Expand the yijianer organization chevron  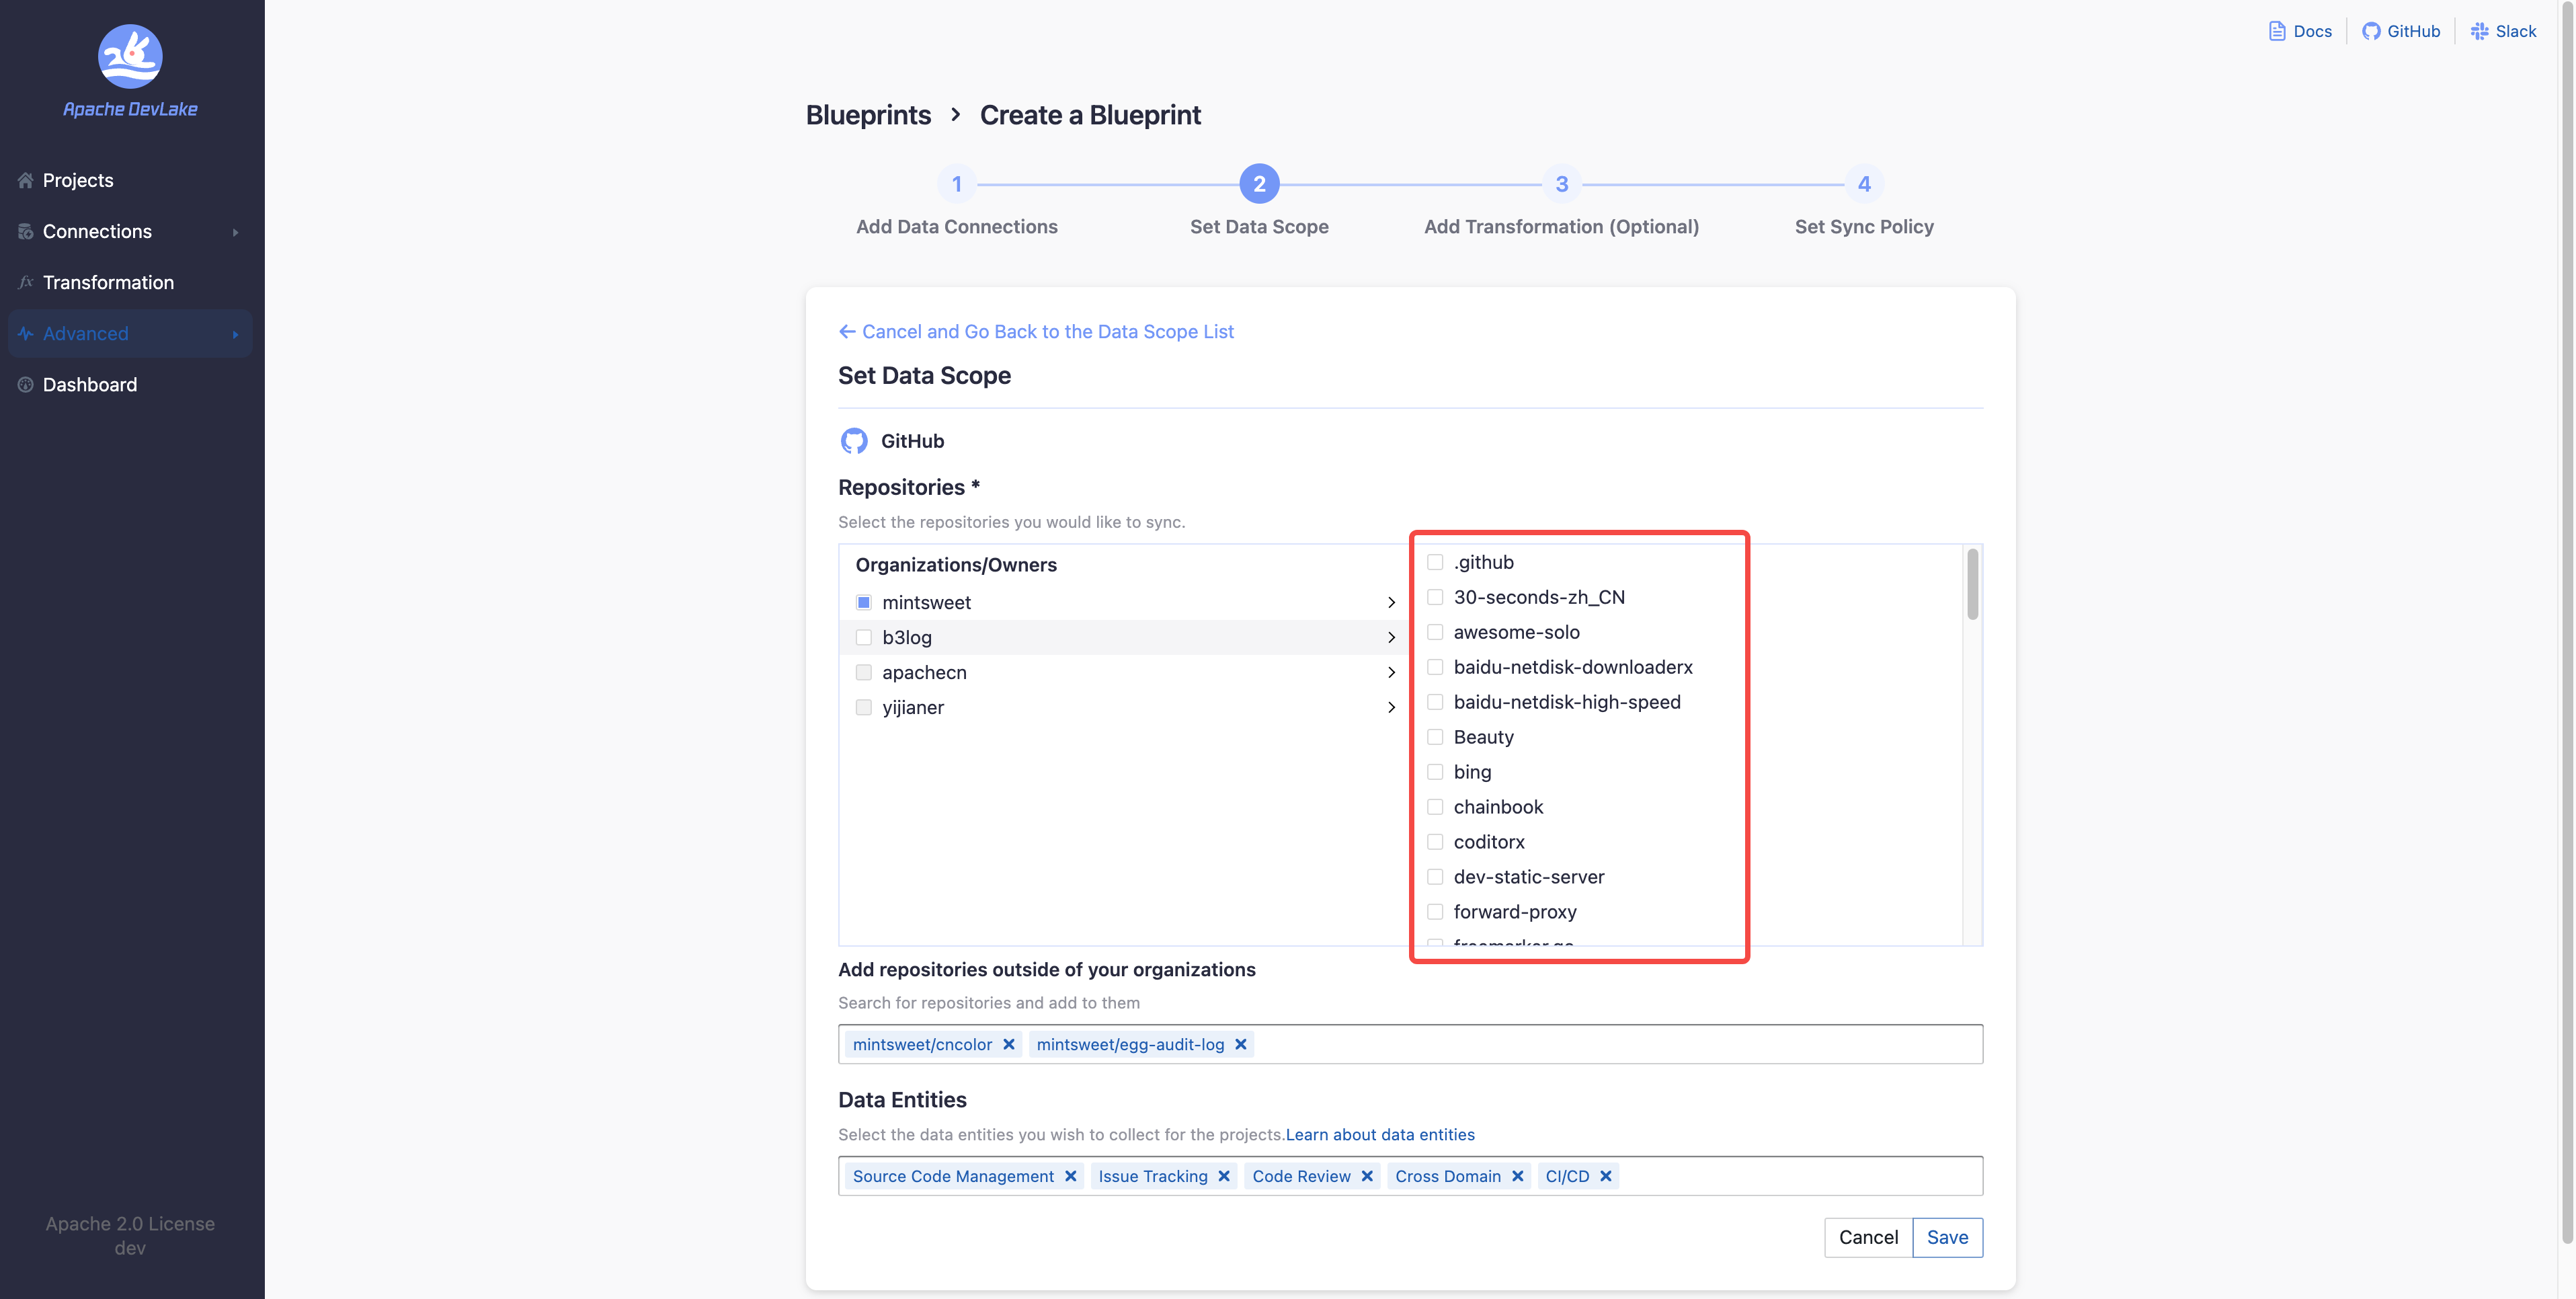[x=1391, y=707]
